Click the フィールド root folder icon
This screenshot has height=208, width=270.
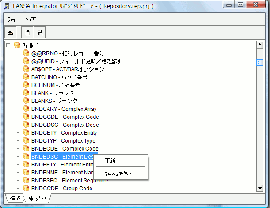17,45
